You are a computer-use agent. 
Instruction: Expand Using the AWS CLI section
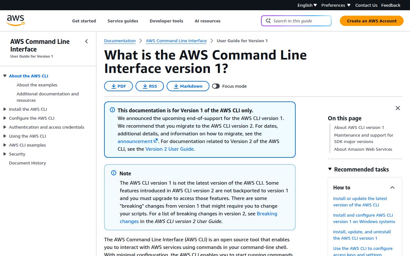[x=5, y=136]
